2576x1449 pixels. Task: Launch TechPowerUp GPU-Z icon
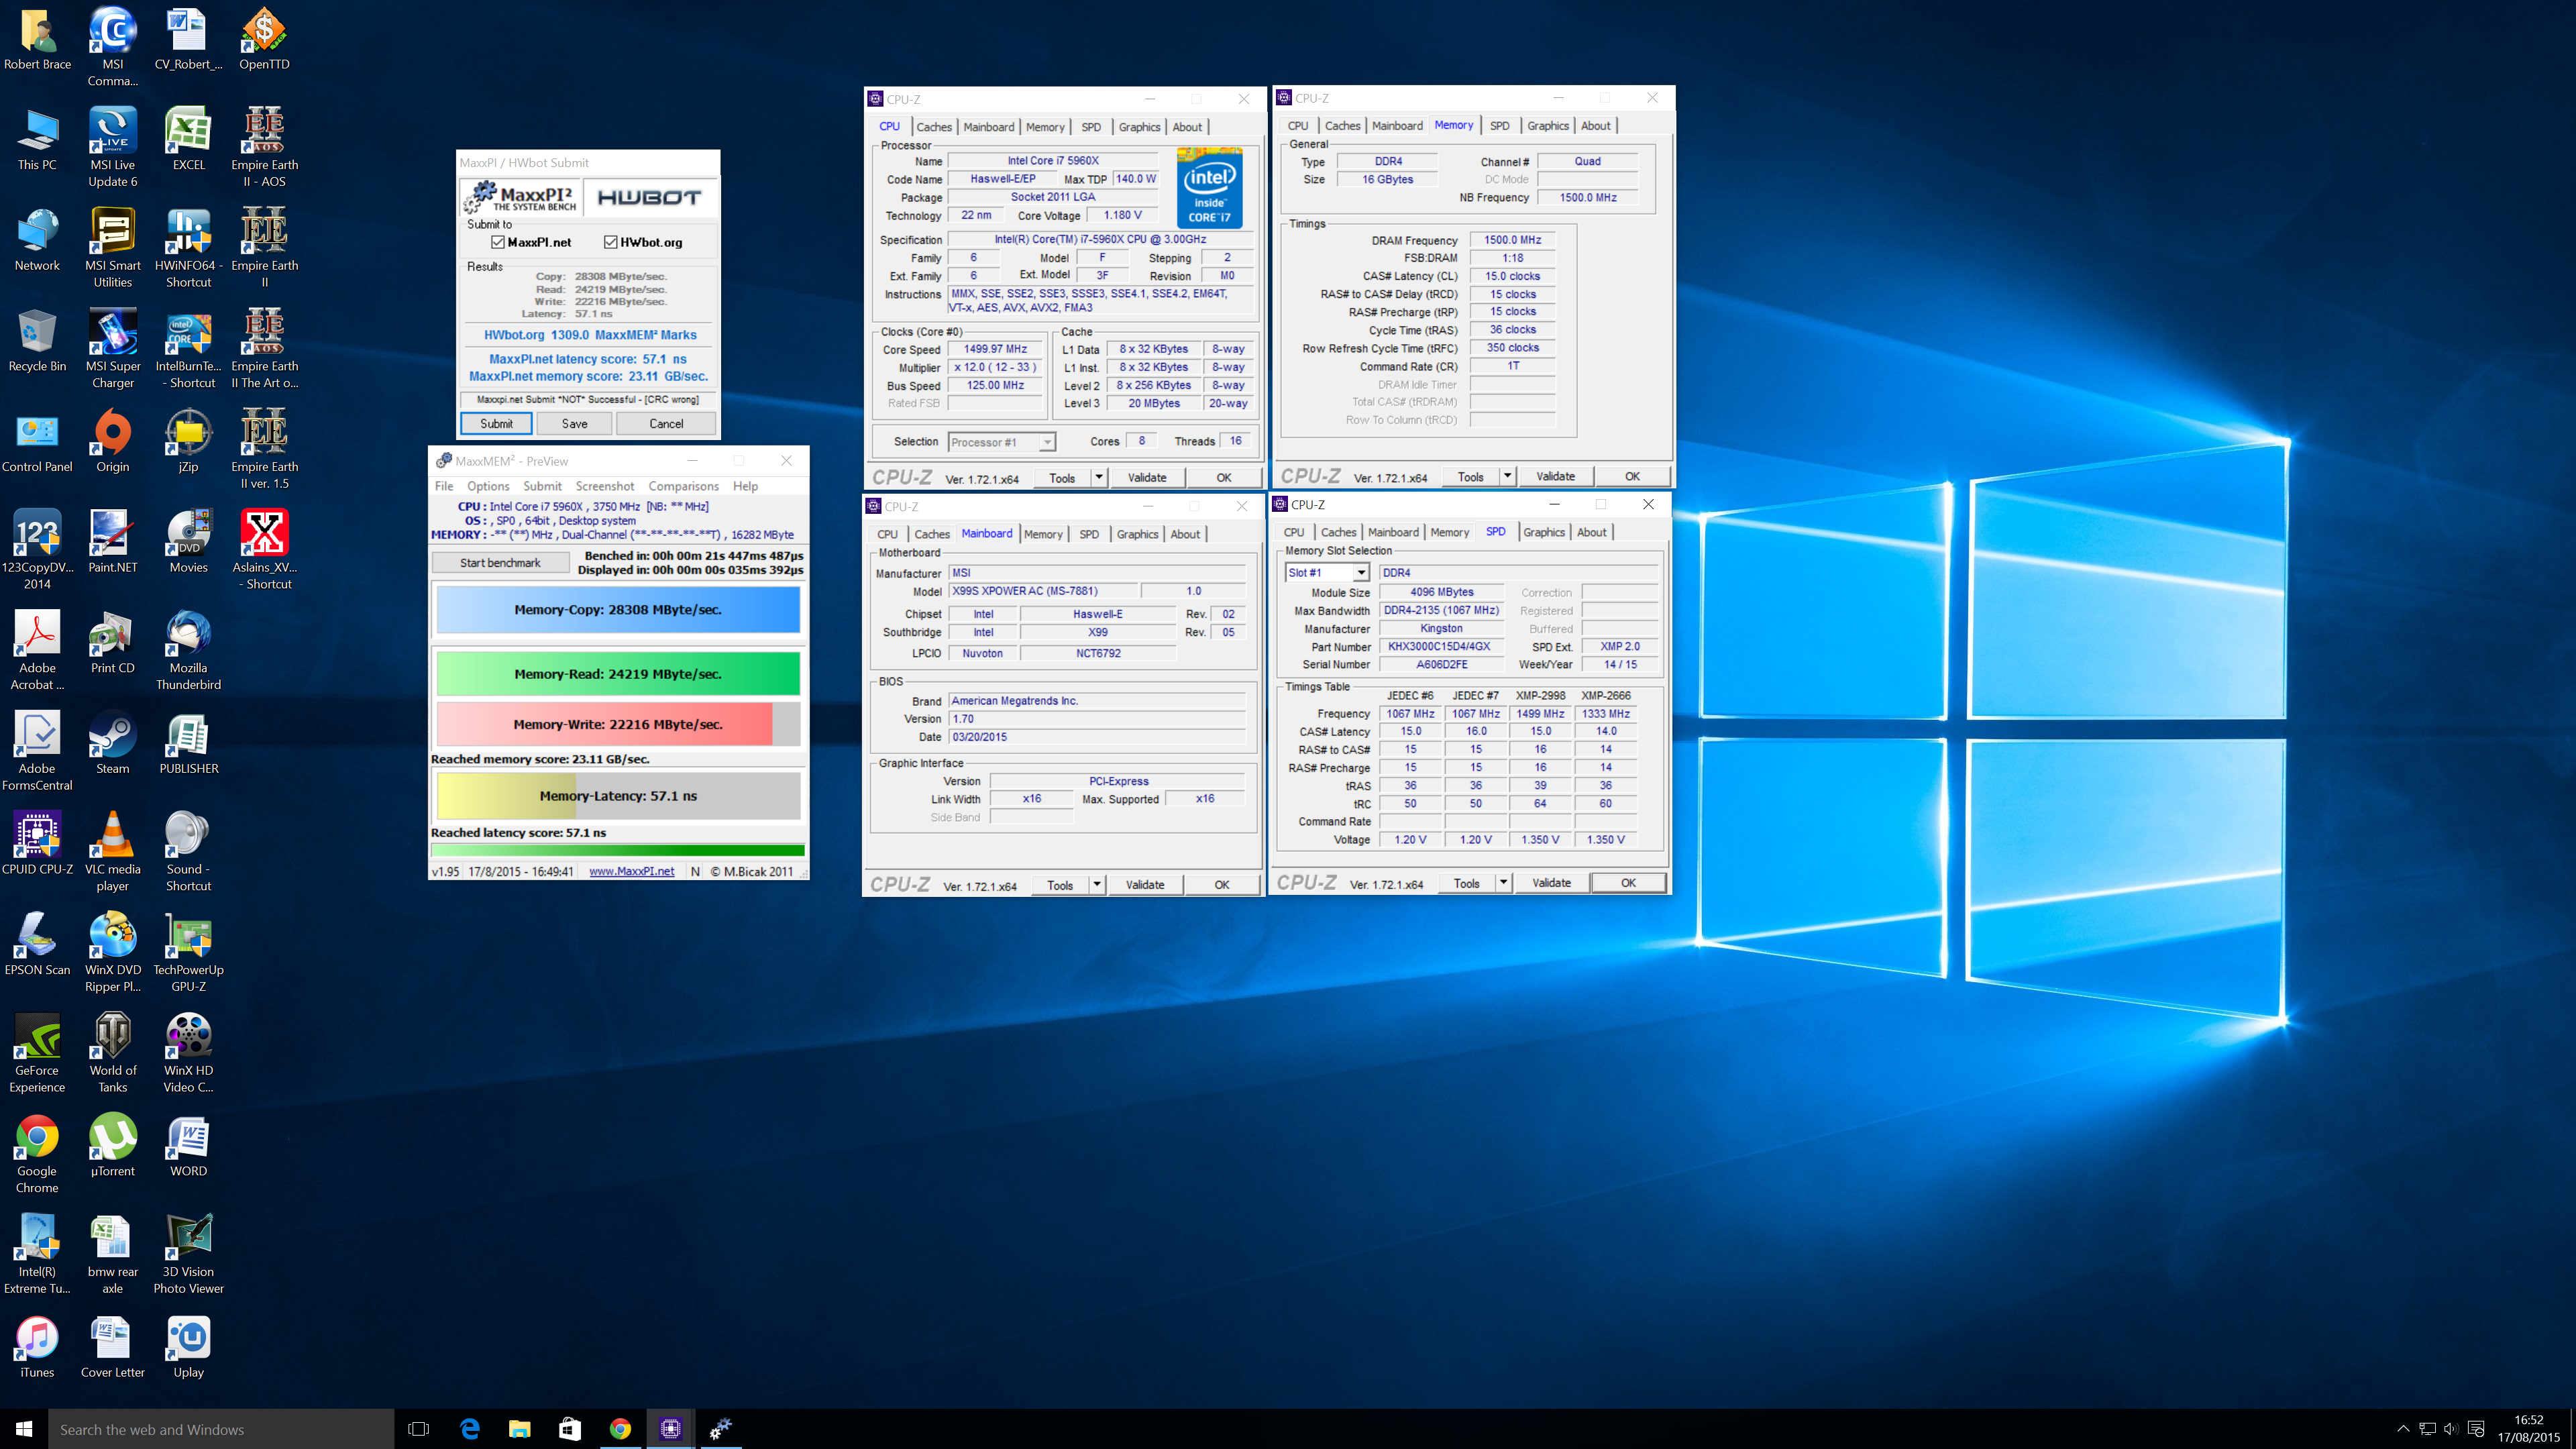pyautogui.click(x=188, y=953)
